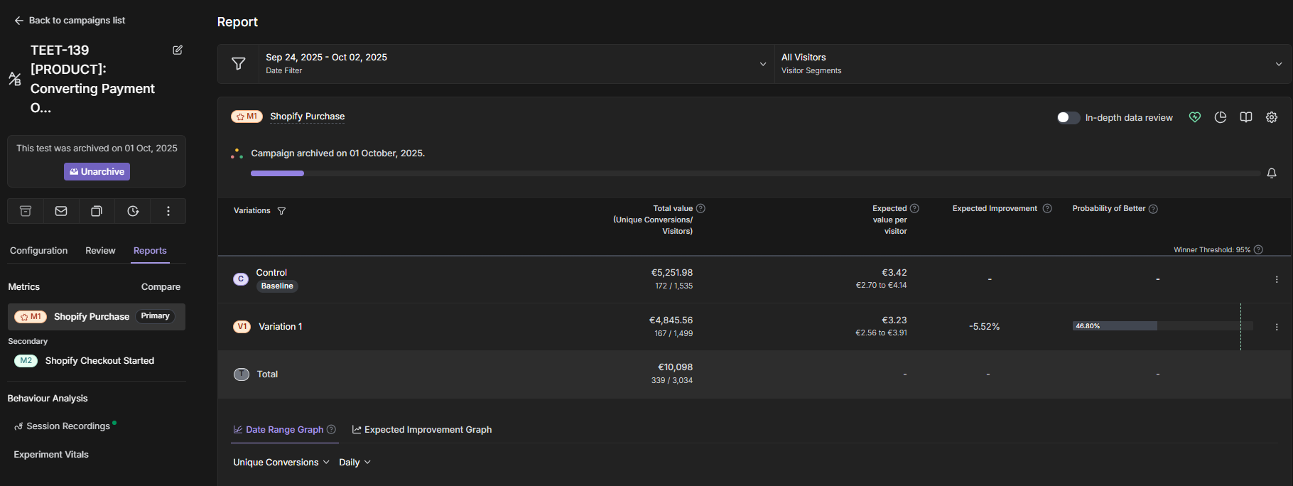Click the M1 badge in the report header

point(247,117)
